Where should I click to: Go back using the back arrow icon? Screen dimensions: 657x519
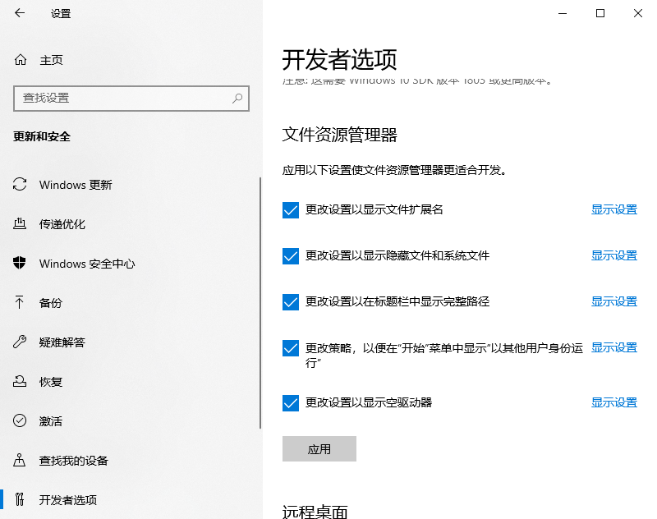click(x=20, y=13)
